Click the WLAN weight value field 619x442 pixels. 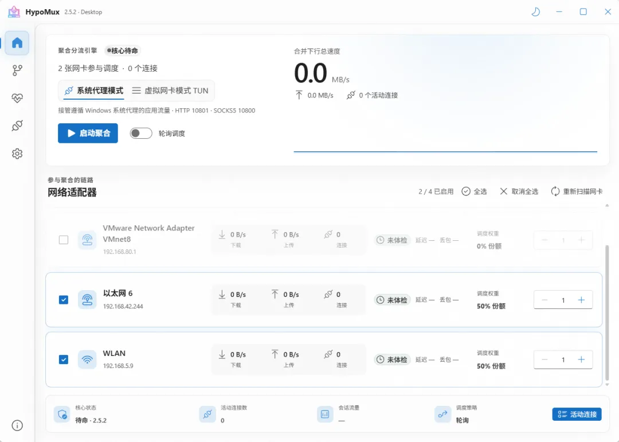click(x=563, y=359)
